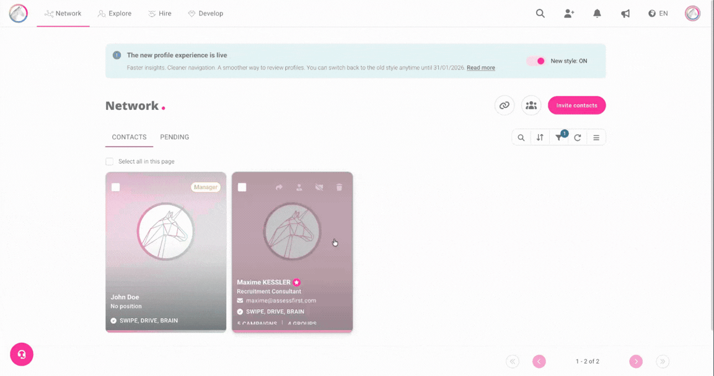Click the add user icon in header
The width and height of the screenshot is (714, 376).
pos(569,14)
